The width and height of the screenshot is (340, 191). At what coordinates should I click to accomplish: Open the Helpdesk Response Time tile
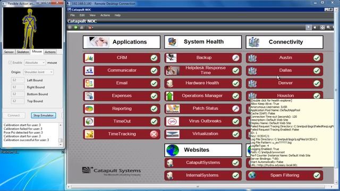point(203,71)
